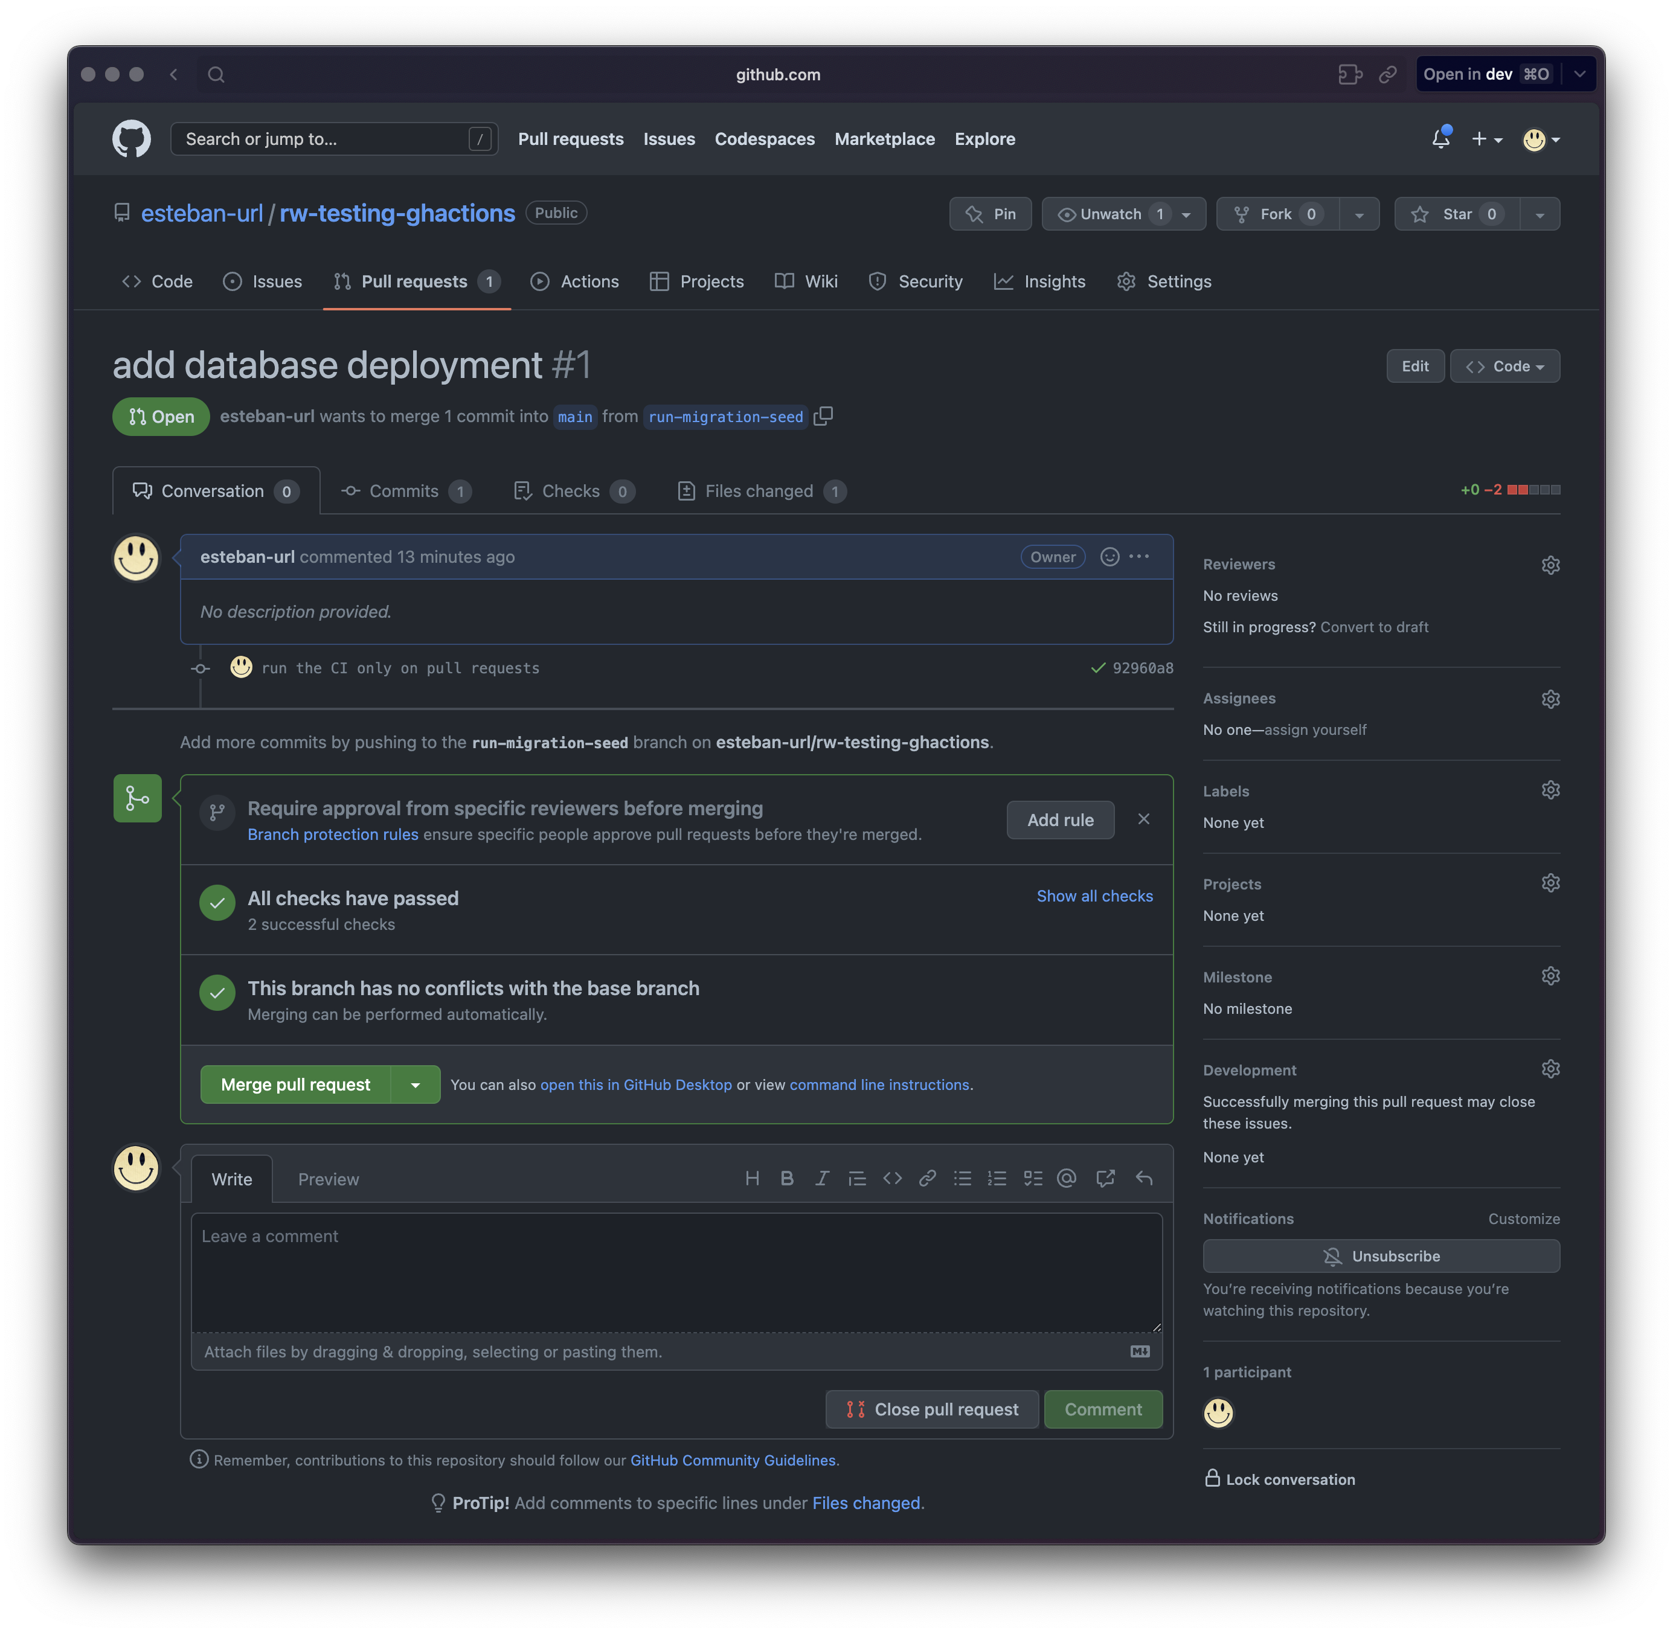Click Close pull request button
1673x1634 pixels.
point(931,1409)
